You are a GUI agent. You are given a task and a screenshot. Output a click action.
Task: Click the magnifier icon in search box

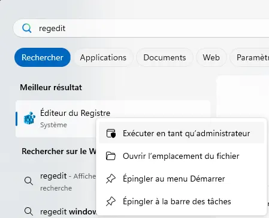pyautogui.click(x=27, y=28)
